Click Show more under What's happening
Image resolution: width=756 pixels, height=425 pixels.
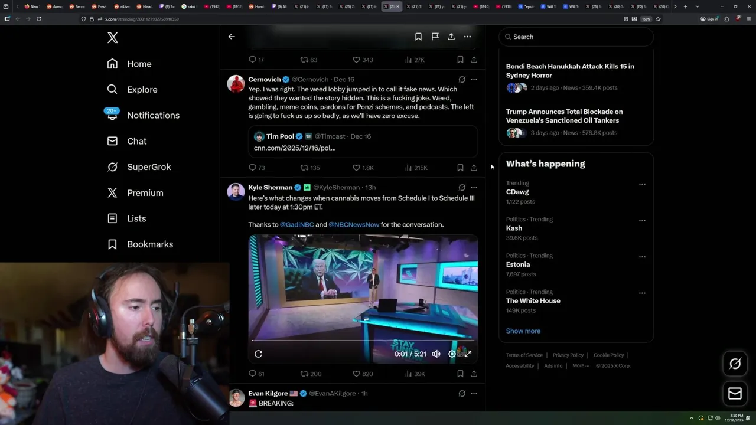pyautogui.click(x=523, y=331)
